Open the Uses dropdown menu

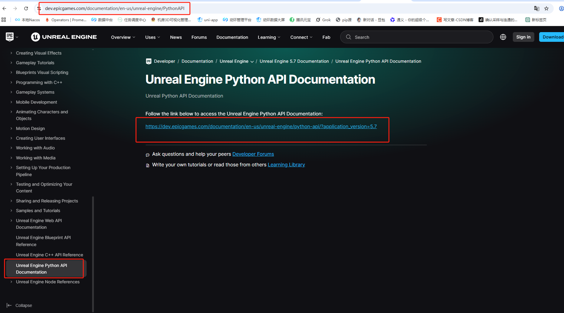click(x=153, y=37)
